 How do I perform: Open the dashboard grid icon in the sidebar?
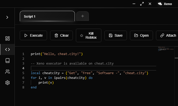click(x=7, y=38)
